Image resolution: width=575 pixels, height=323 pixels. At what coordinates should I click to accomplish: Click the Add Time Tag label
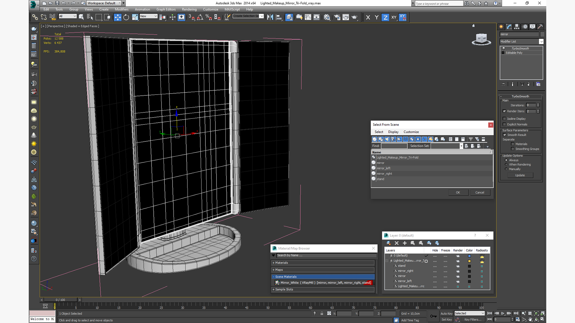pyautogui.click(x=410, y=320)
